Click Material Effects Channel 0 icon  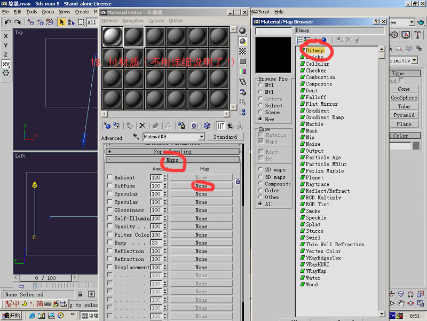[x=194, y=126]
